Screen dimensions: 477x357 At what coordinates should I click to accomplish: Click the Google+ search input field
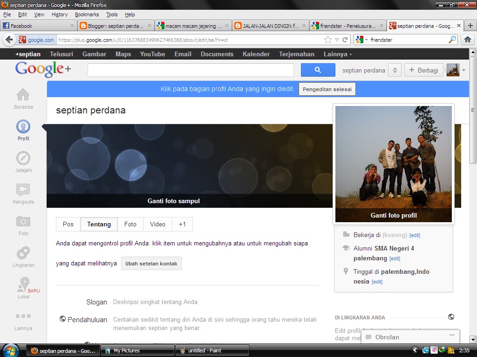tap(191, 70)
